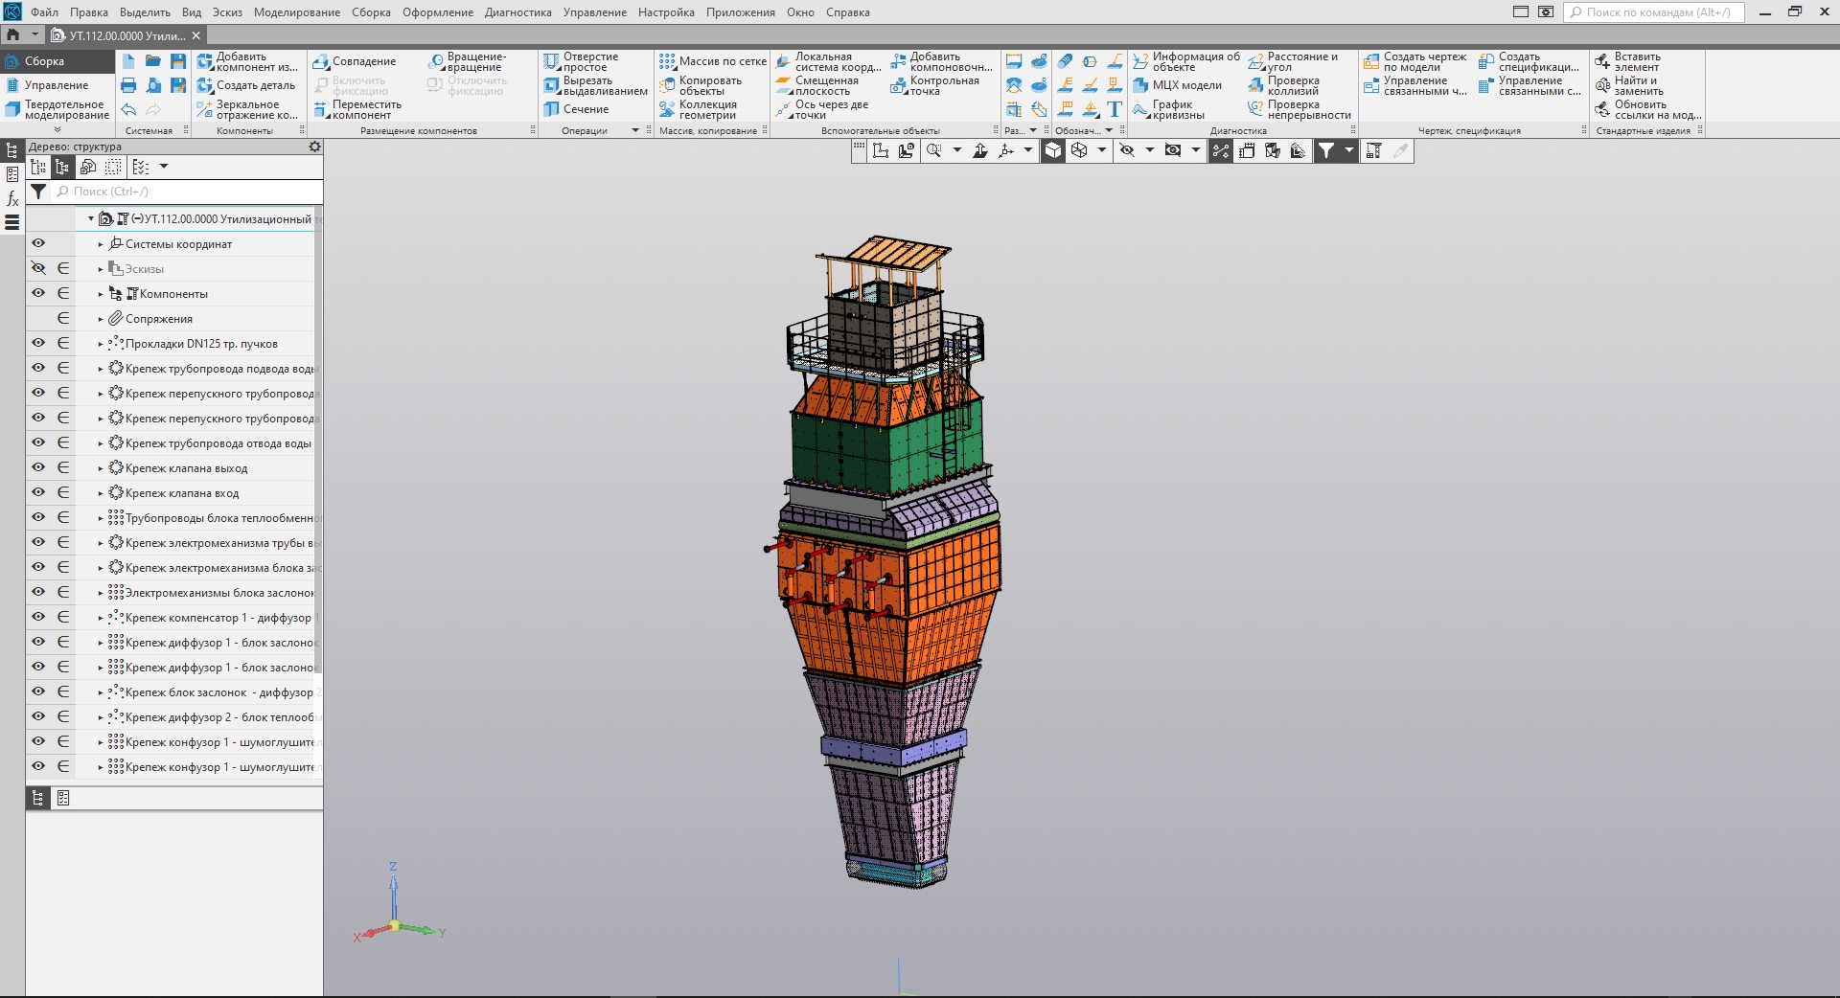
Task: Click the zoom magnifier icon in the view toolbar
Action: (933, 150)
